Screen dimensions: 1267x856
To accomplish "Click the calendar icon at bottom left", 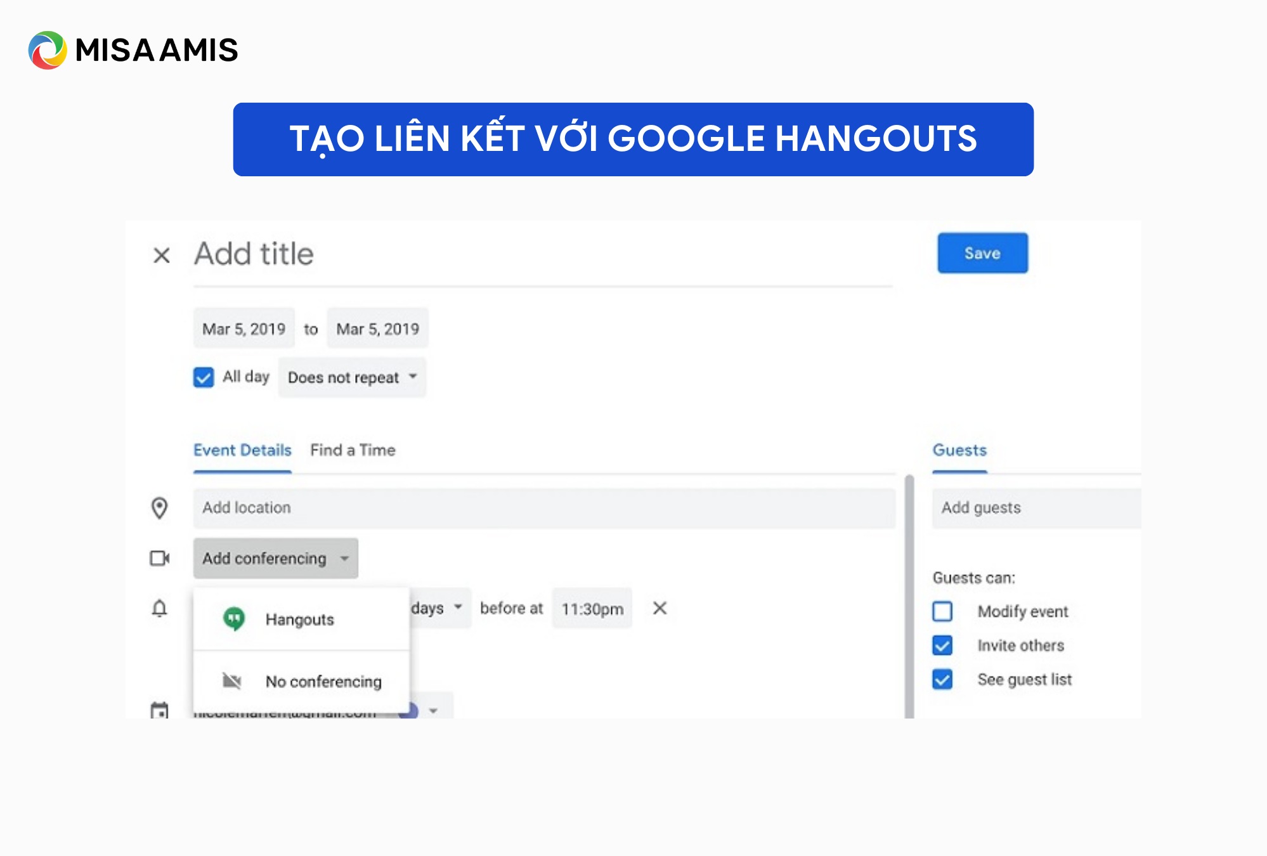I will pyautogui.click(x=159, y=710).
